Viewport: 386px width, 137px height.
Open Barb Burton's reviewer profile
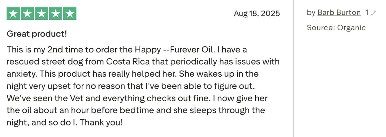pyautogui.click(x=339, y=13)
